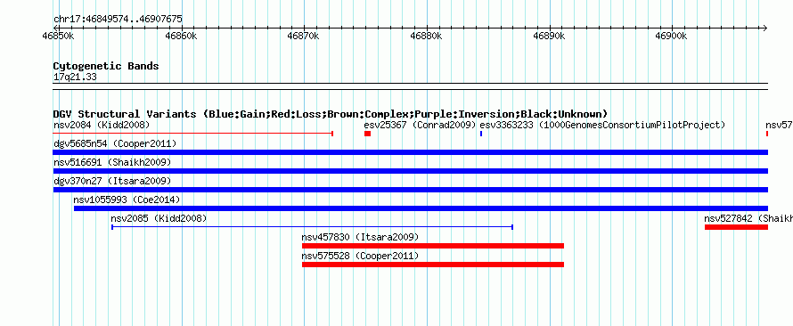Click the truncated nsv57 label at right edge
This screenshot has height=326, width=793.
click(x=779, y=125)
